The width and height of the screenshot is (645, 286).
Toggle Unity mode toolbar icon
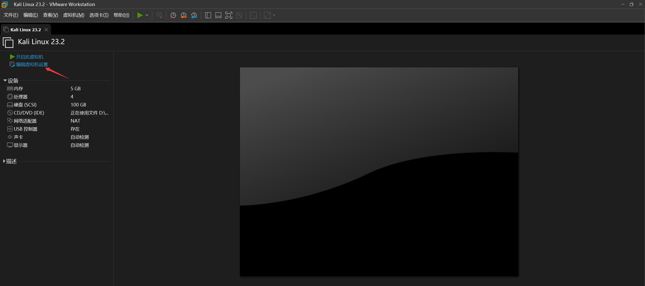[239, 15]
